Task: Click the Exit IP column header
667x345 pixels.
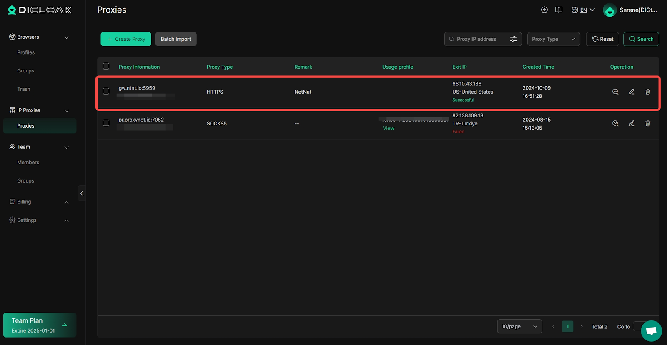Action: point(459,67)
